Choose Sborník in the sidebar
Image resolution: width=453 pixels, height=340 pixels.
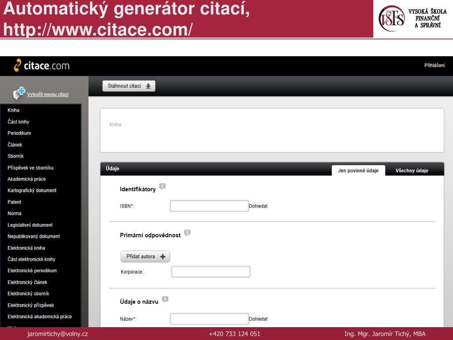tap(15, 156)
